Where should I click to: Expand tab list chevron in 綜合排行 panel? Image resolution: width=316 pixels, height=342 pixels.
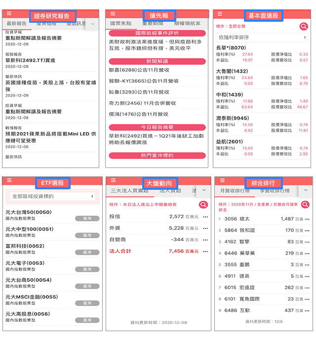point(306,190)
